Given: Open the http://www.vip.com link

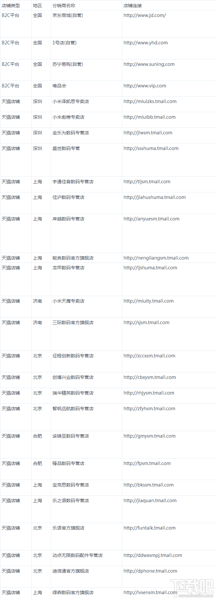Looking at the screenshot, I should pos(145,86).
